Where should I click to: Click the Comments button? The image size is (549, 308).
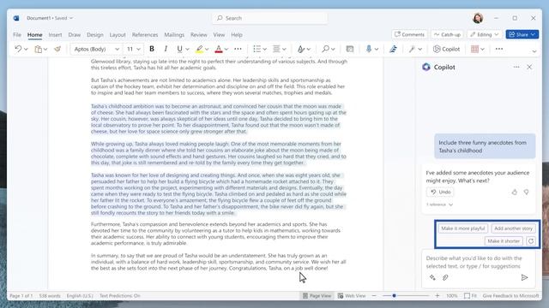tap(409, 34)
